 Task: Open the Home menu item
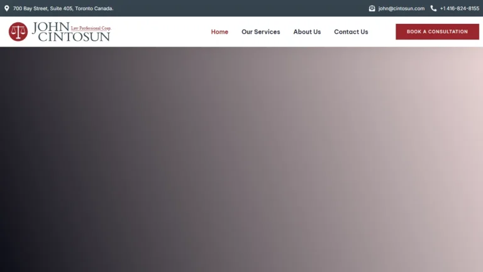[219, 31]
